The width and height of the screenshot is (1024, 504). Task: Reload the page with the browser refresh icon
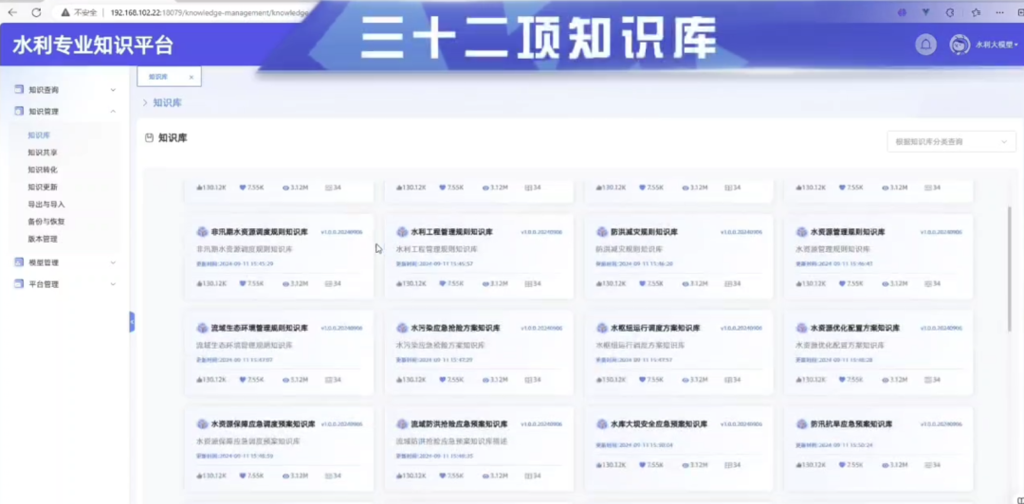click(37, 11)
